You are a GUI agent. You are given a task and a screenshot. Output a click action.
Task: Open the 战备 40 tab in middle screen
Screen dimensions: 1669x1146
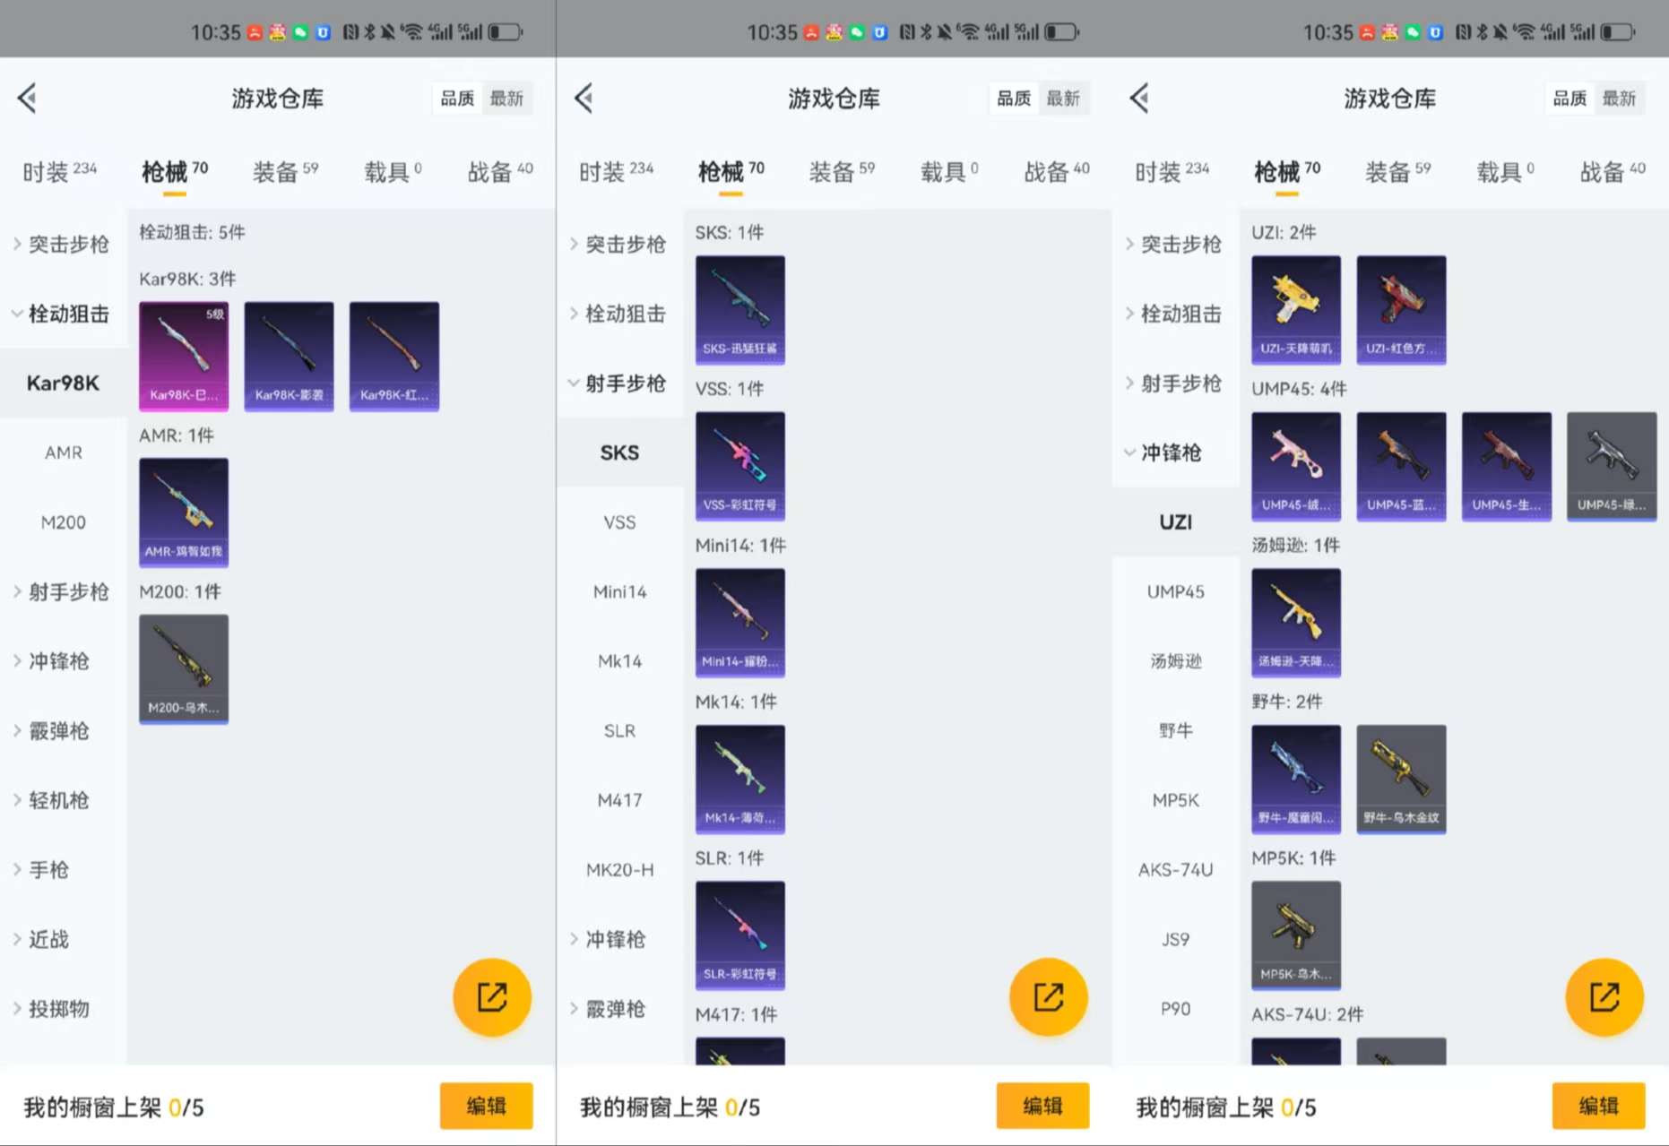(1057, 171)
